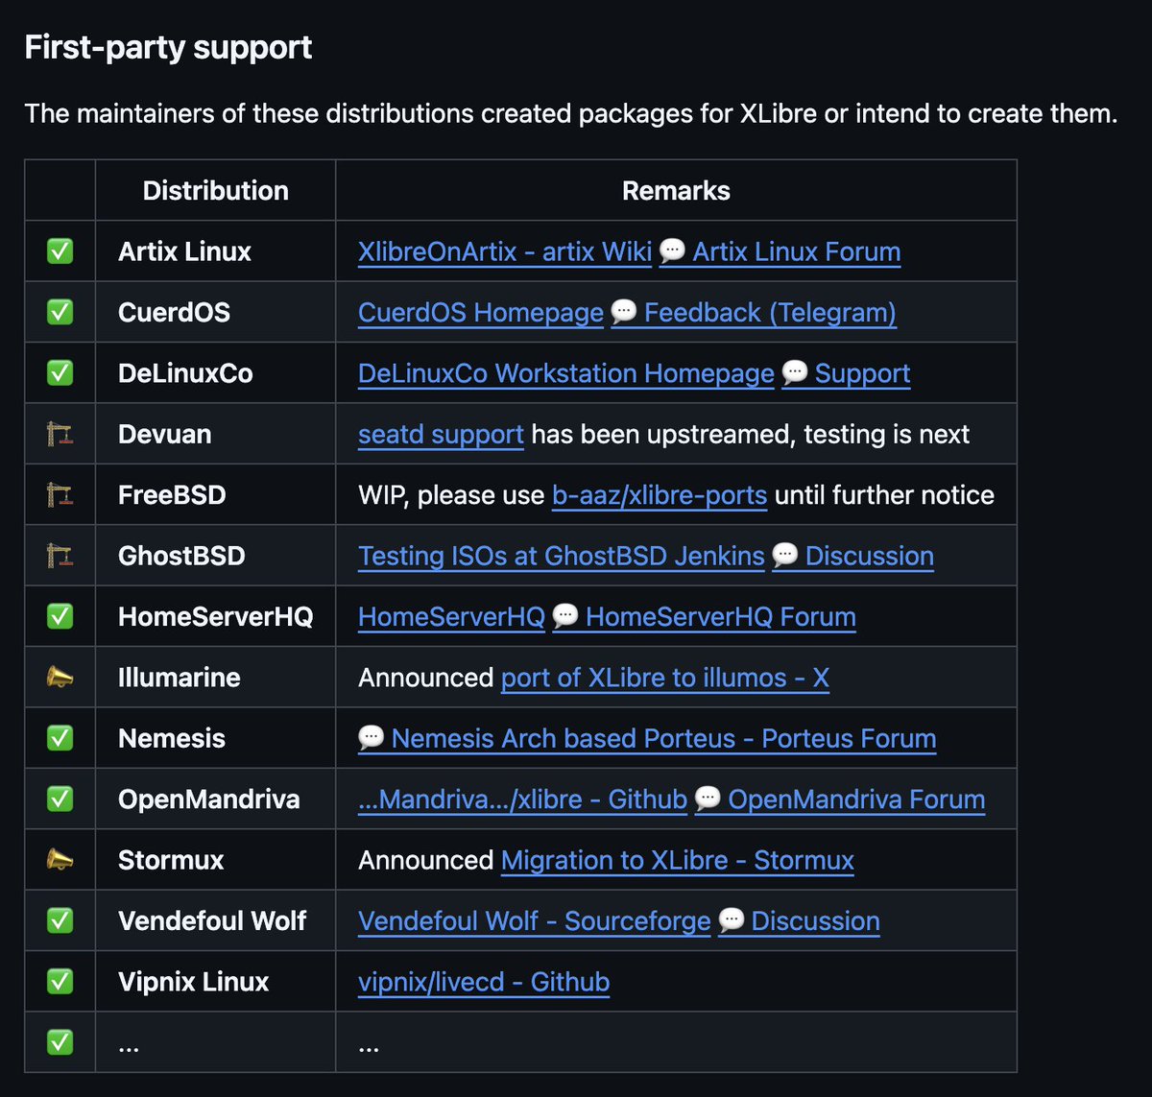The width and height of the screenshot is (1152, 1097).
Task: Open Feedback (Telegram) link for CuerdOS
Action: click(x=770, y=313)
